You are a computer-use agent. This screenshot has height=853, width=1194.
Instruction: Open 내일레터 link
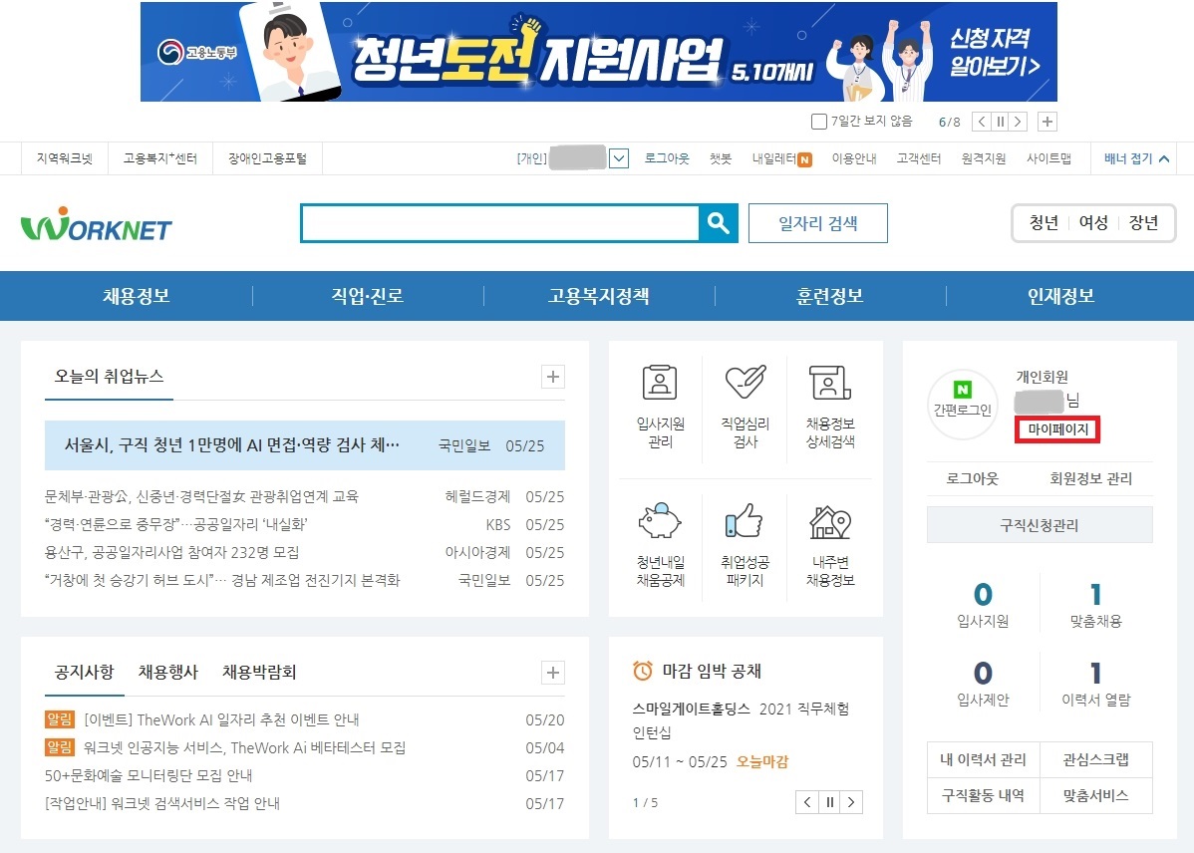click(x=781, y=158)
